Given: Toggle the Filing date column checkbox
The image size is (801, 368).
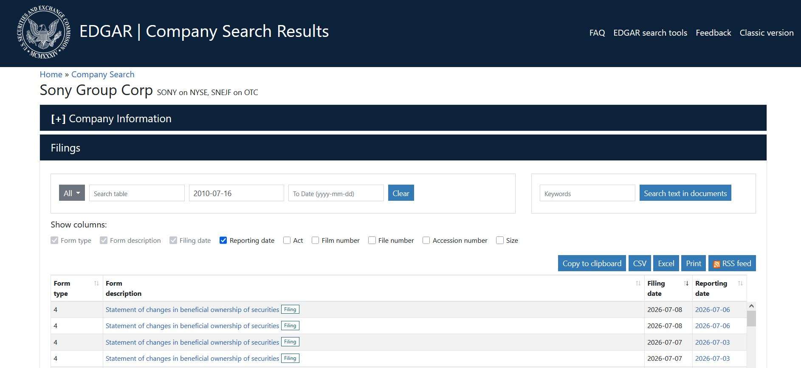Looking at the screenshot, I should 173,240.
